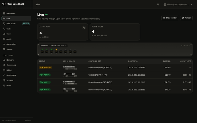This screenshot has height=123, width=197.
Task: Open the Alerts section
Action: coord(16,39)
